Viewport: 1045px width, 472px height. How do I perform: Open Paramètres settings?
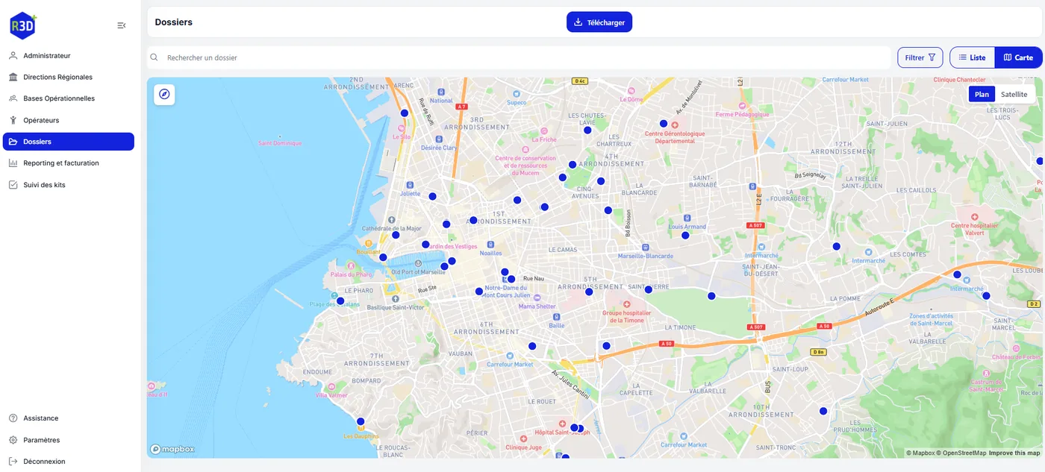click(x=69, y=440)
